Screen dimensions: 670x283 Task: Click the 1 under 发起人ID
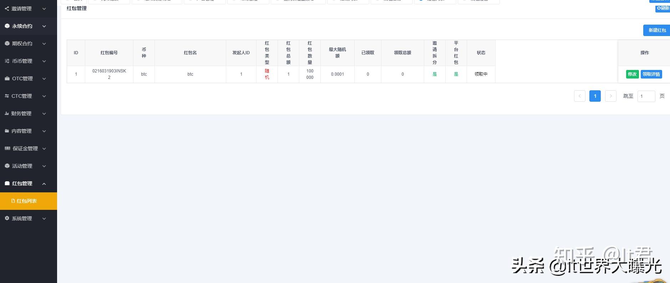tap(241, 74)
